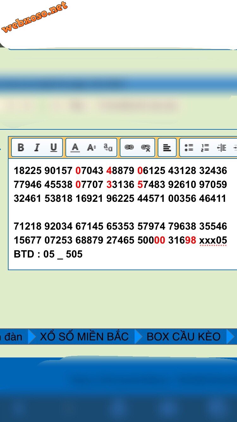The image size is (237, 422).
Task: Click the number 53818 in editor
Action: pos(58,198)
